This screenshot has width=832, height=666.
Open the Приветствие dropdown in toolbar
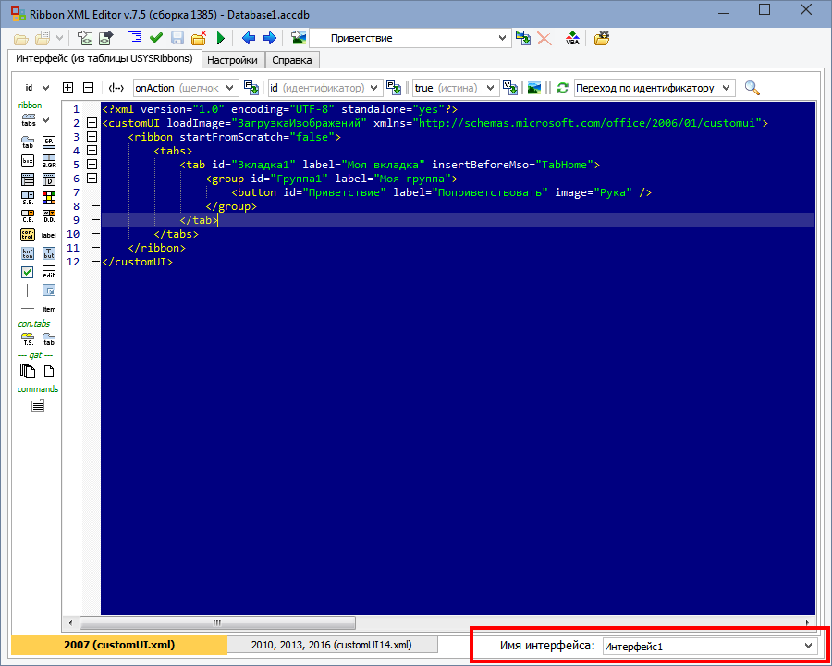click(x=502, y=38)
